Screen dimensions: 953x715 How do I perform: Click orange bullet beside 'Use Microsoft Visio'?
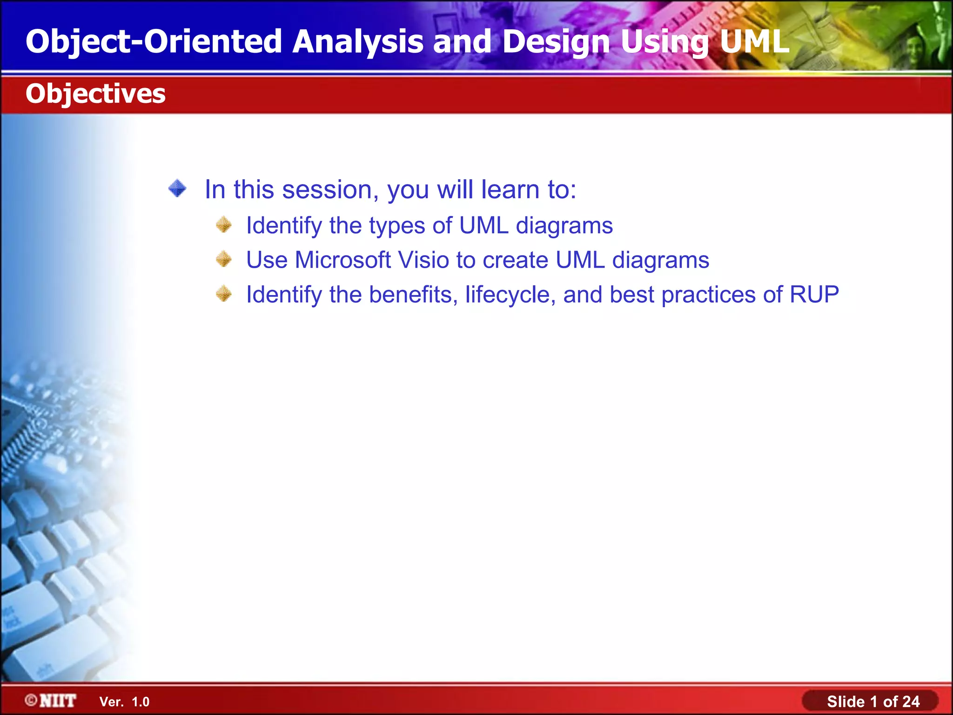coord(224,259)
